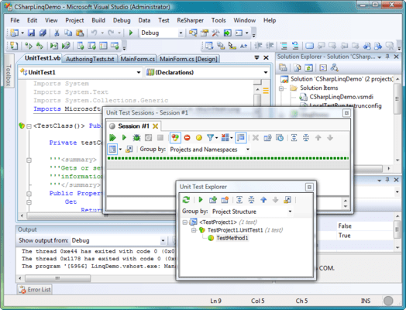The width and height of the screenshot is (406, 310).
Task: Open the Build menu
Action: pos(98,20)
